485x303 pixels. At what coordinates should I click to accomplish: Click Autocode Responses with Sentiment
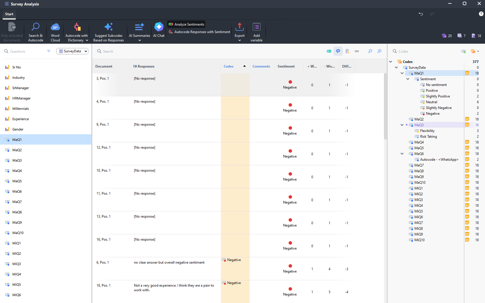click(199, 32)
